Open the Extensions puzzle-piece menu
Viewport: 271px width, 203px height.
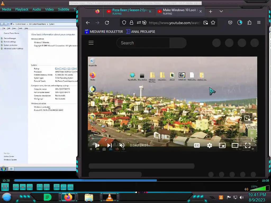(x=249, y=23)
